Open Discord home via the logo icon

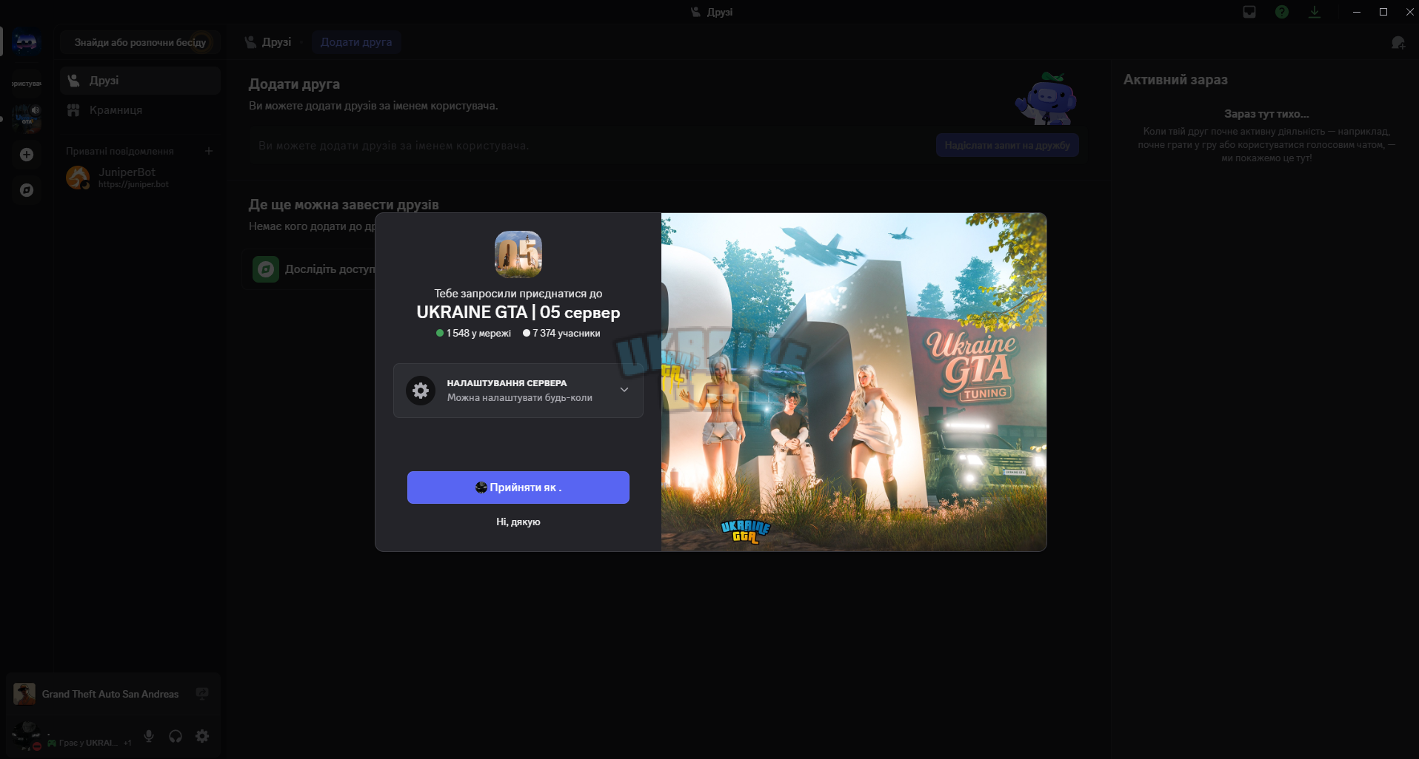pyautogui.click(x=26, y=42)
